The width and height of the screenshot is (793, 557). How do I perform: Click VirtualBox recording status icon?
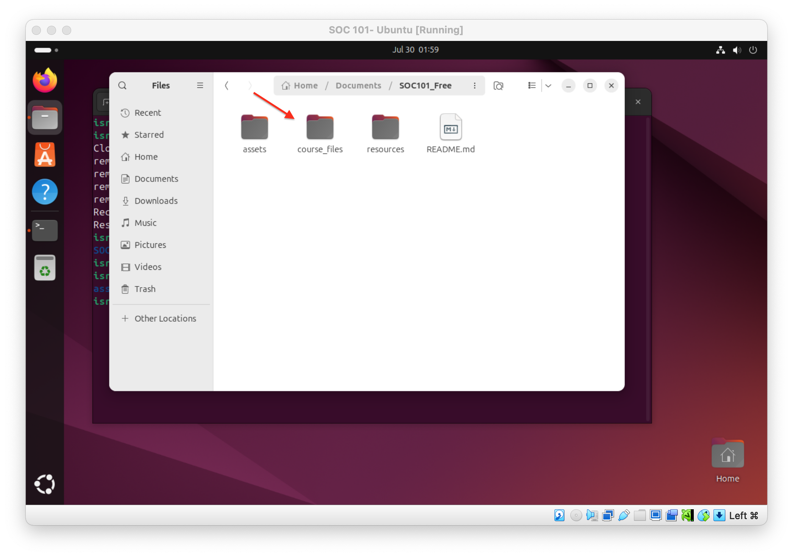[671, 515]
